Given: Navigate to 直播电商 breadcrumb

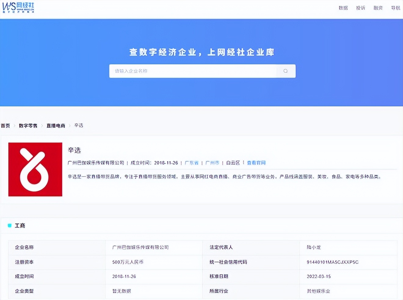Looking at the screenshot, I should [x=56, y=126].
